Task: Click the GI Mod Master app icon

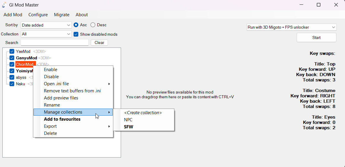Action: [4, 5]
